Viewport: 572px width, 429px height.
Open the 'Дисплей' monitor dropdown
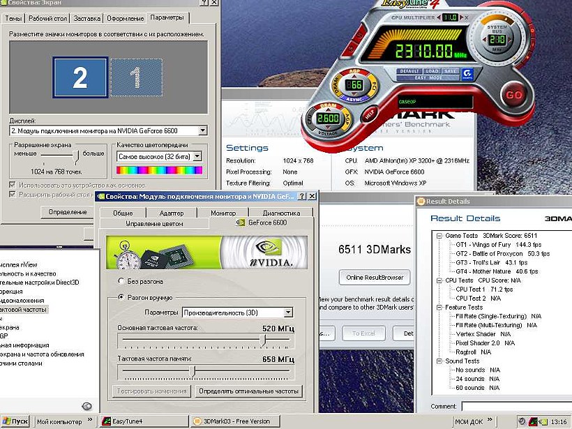202,130
